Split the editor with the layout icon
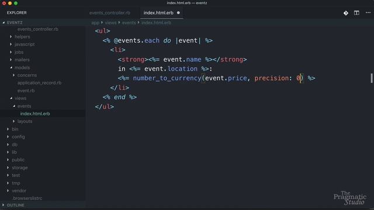This screenshot has width=374, height=210. click(x=356, y=13)
